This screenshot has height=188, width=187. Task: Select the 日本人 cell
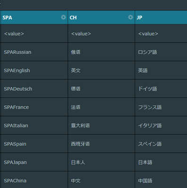pyautogui.click(x=101, y=162)
